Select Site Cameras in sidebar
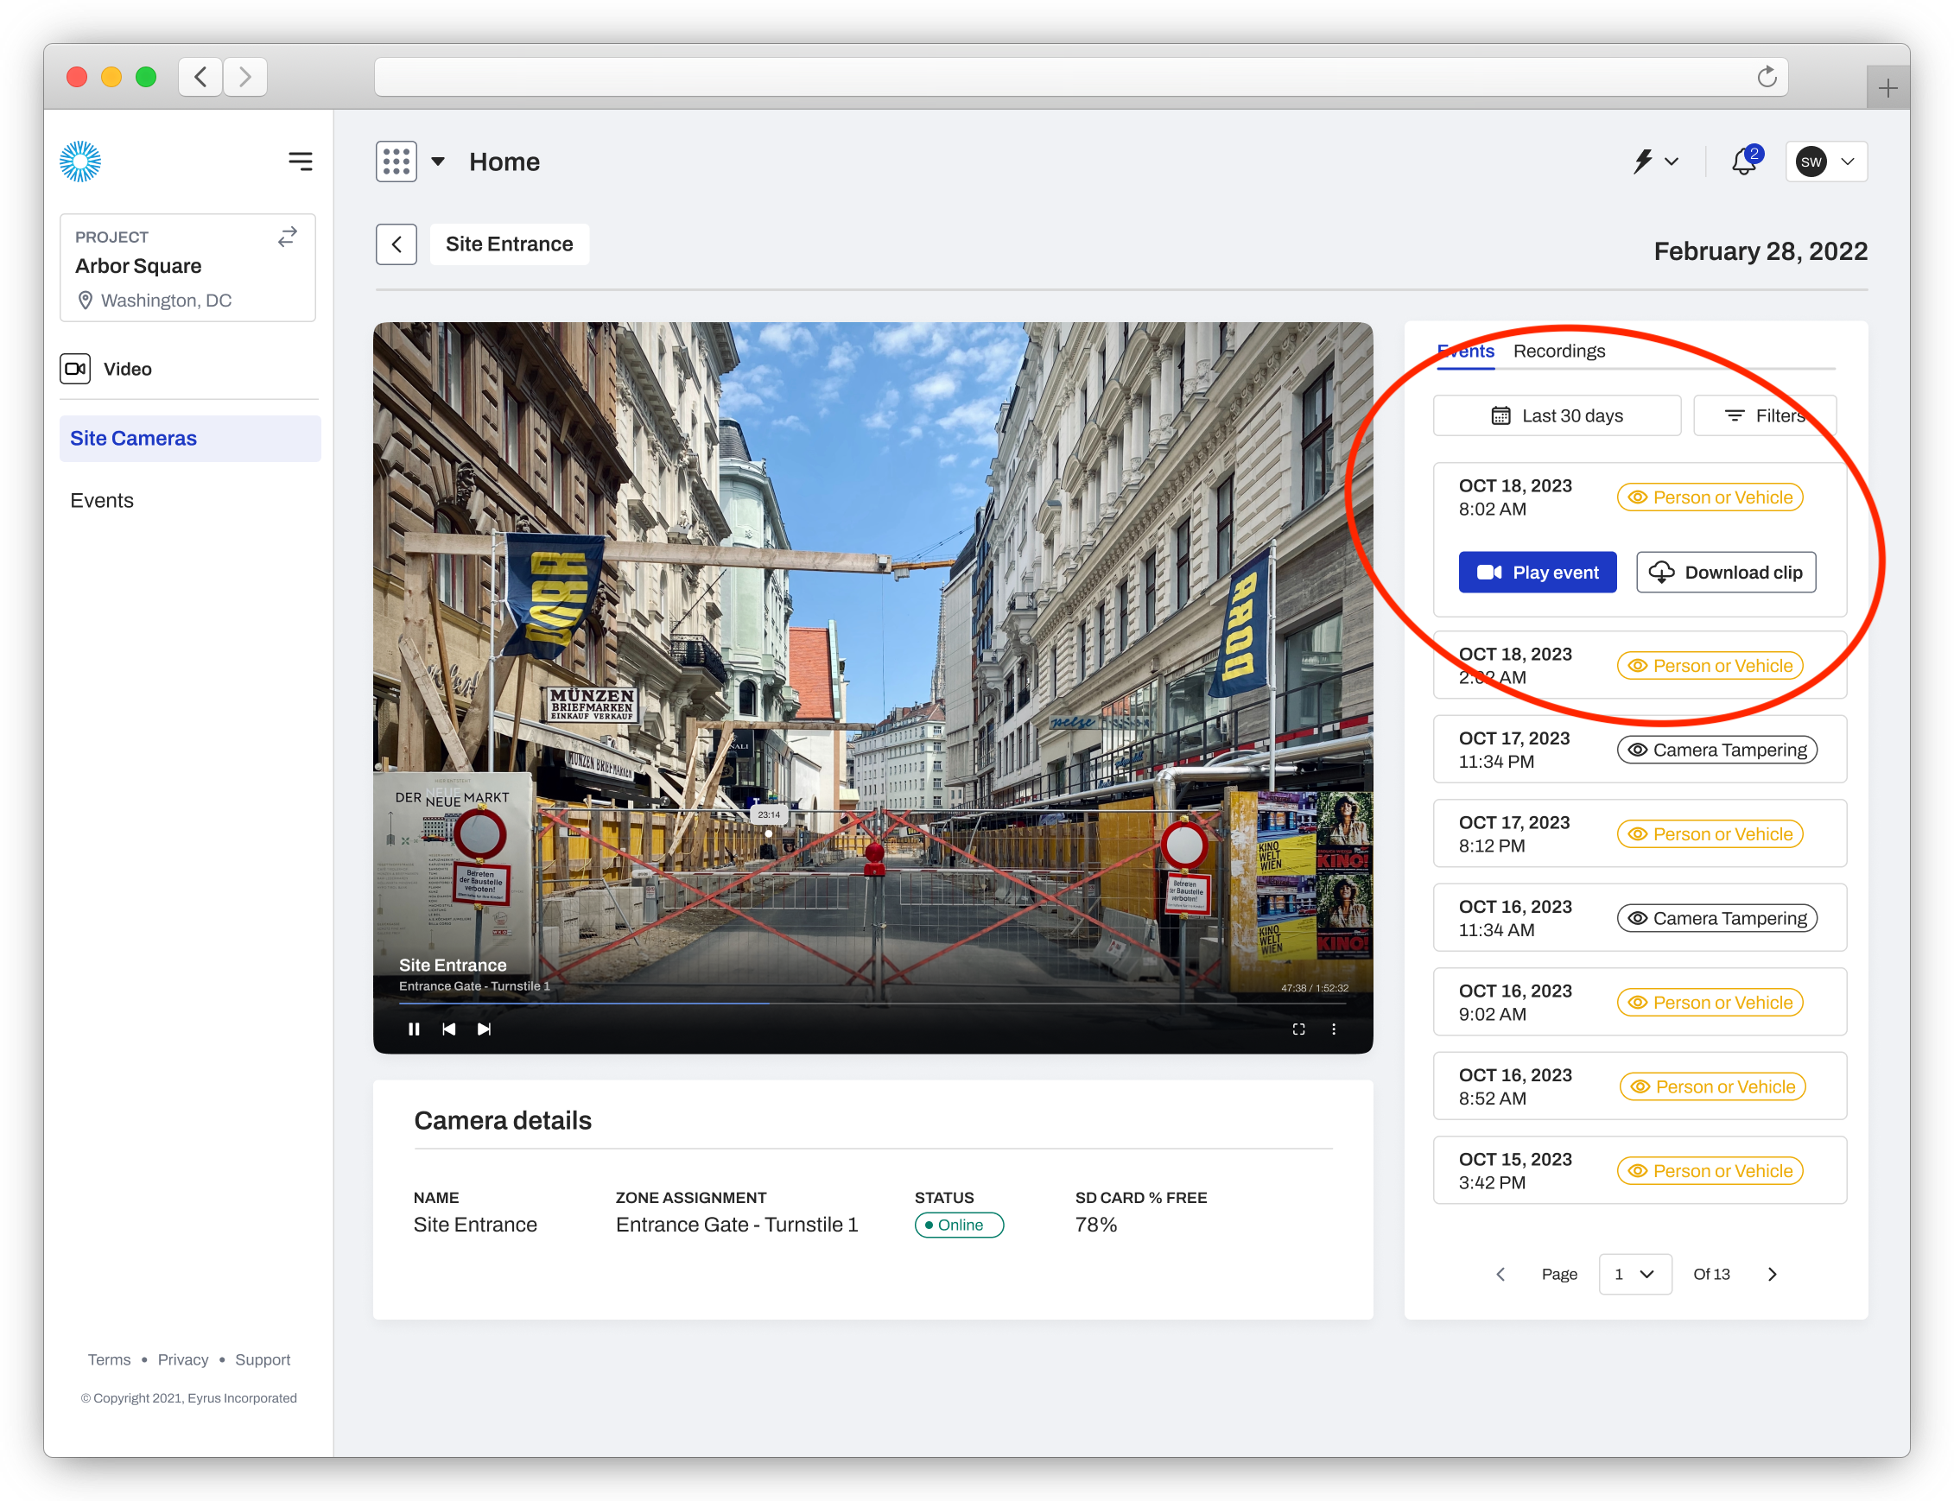The image size is (1954, 1501). (189, 438)
